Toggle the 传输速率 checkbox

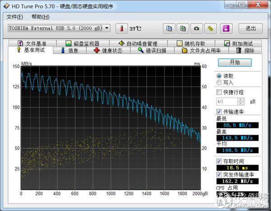pyautogui.click(x=219, y=112)
